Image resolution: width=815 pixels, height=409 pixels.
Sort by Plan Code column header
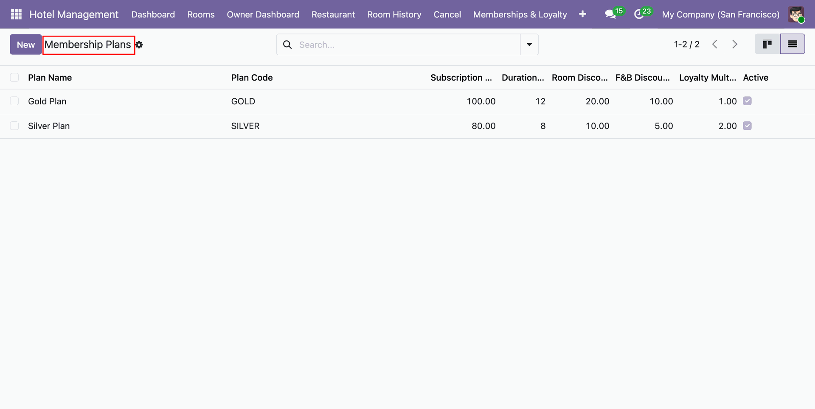point(252,78)
